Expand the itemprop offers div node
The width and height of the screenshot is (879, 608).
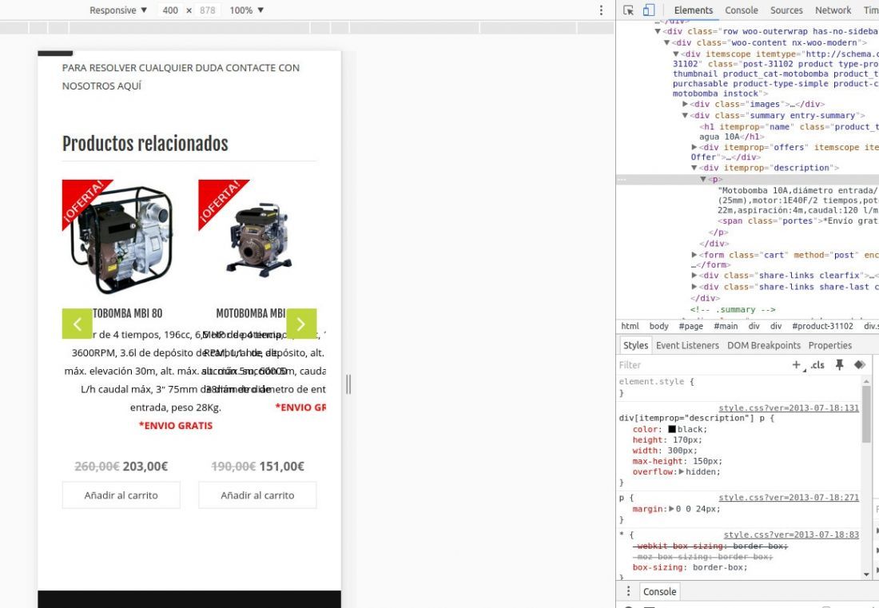[x=694, y=147]
